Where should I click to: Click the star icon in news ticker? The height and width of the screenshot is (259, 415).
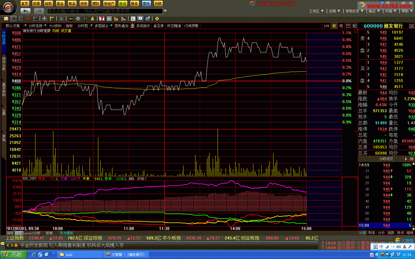[16, 245]
